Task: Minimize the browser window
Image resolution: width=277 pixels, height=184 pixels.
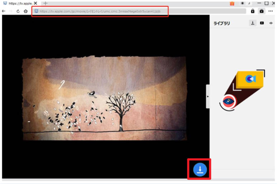Action: 259,3
